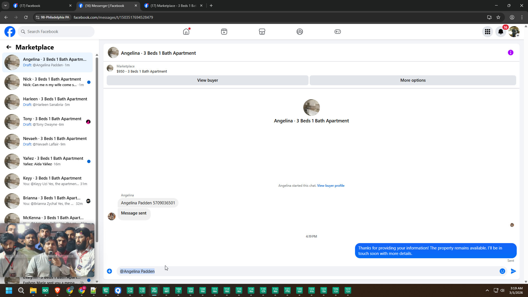Screen dimensions: 528x297
Task: Open the volume control in system tray
Action: [502, 290]
